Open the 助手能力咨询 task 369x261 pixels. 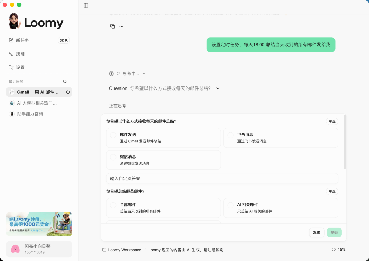coord(39,114)
